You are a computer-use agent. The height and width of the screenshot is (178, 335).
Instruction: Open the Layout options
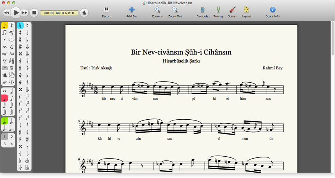pyautogui.click(x=246, y=12)
